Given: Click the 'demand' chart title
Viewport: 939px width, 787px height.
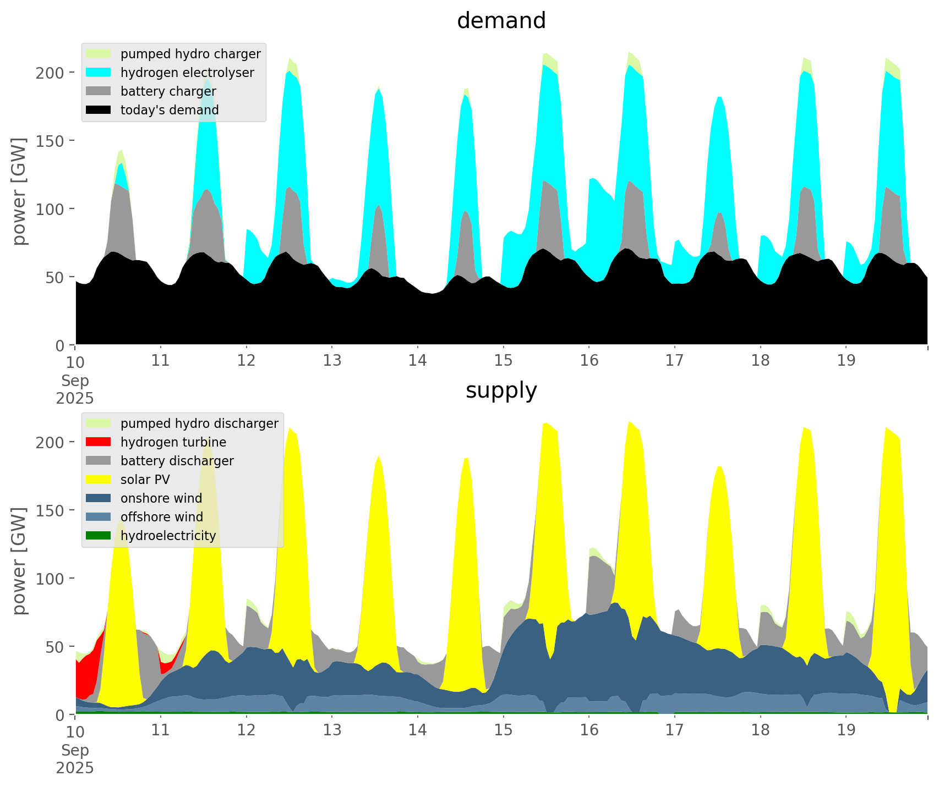Looking at the screenshot, I should [x=501, y=21].
